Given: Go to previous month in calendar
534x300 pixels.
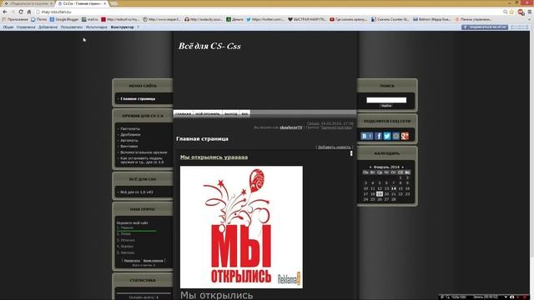Looking at the screenshot, I should [x=370, y=167].
